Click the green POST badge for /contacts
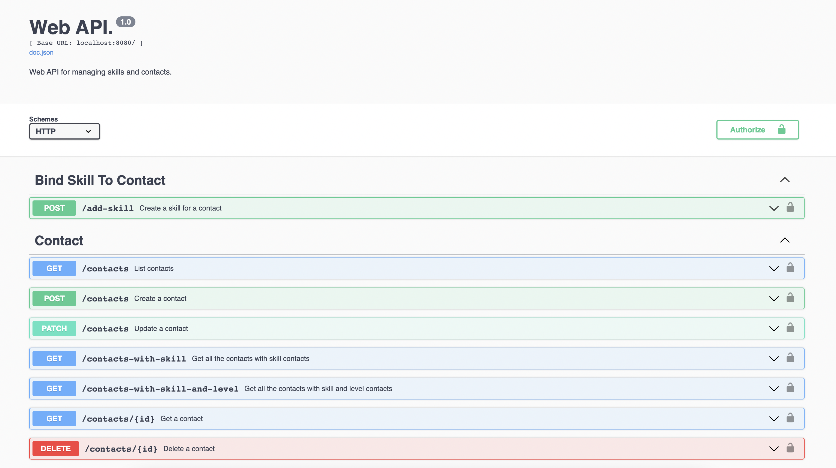836x468 pixels. [54, 299]
